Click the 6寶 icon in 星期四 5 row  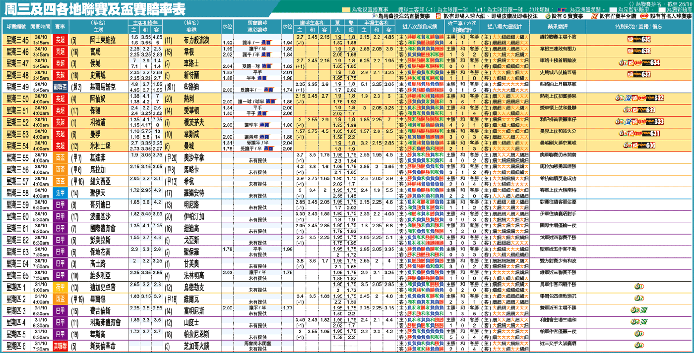pos(639,334)
